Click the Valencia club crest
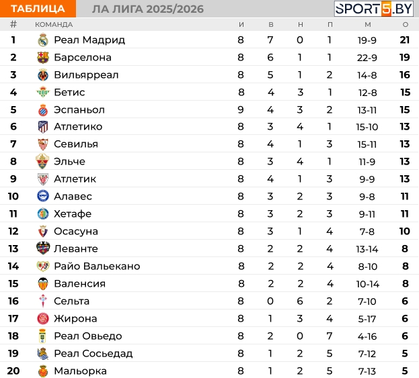Screen dimensions: 419x378 pos(43,283)
